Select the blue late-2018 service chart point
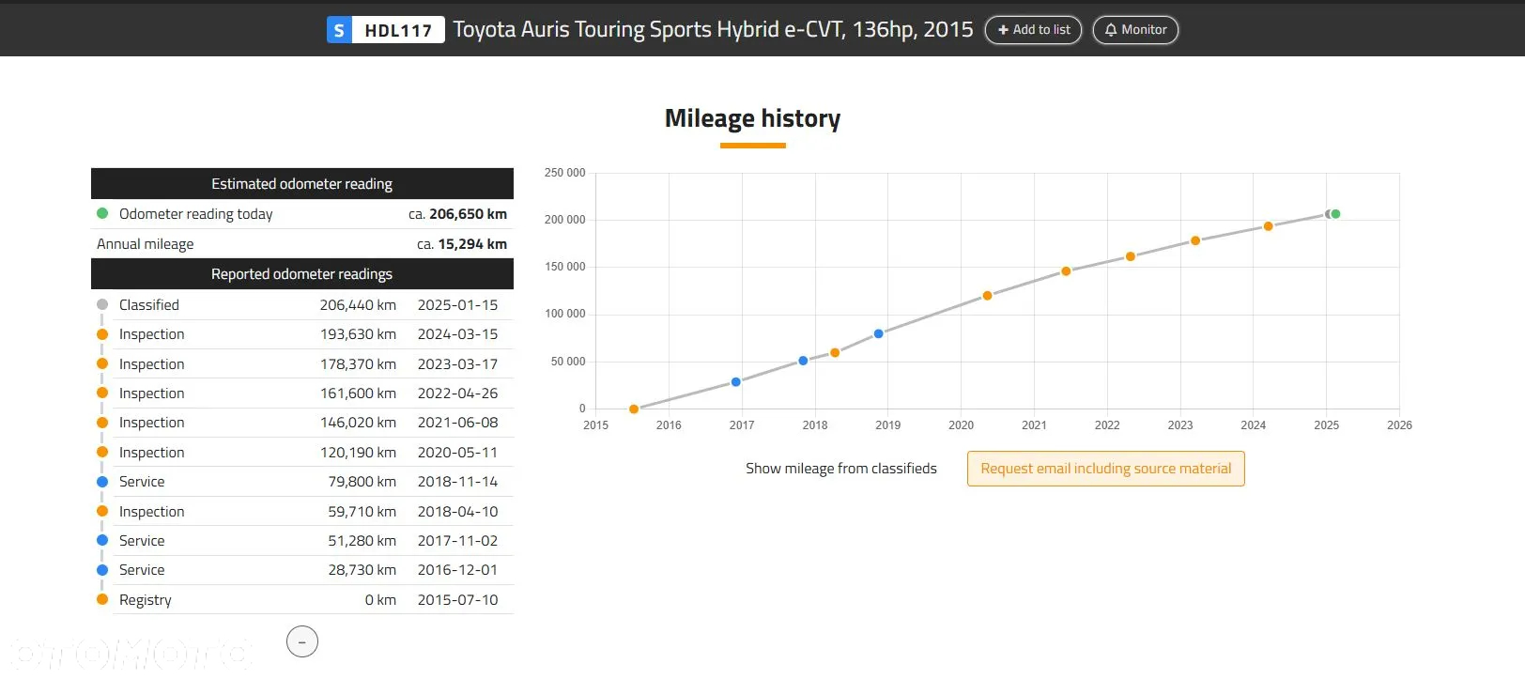Image resolution: width=1525 pixels, height=679 pixels. [x=879, y=333]
